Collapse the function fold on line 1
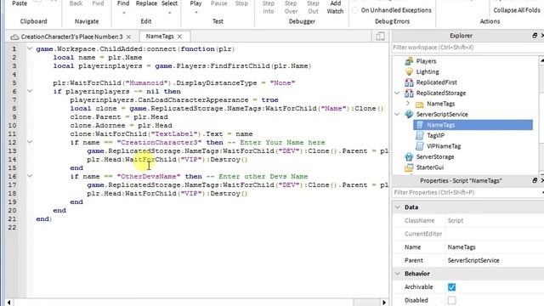The width and height of the screenshot is (544, 306). tap(30, 49)
